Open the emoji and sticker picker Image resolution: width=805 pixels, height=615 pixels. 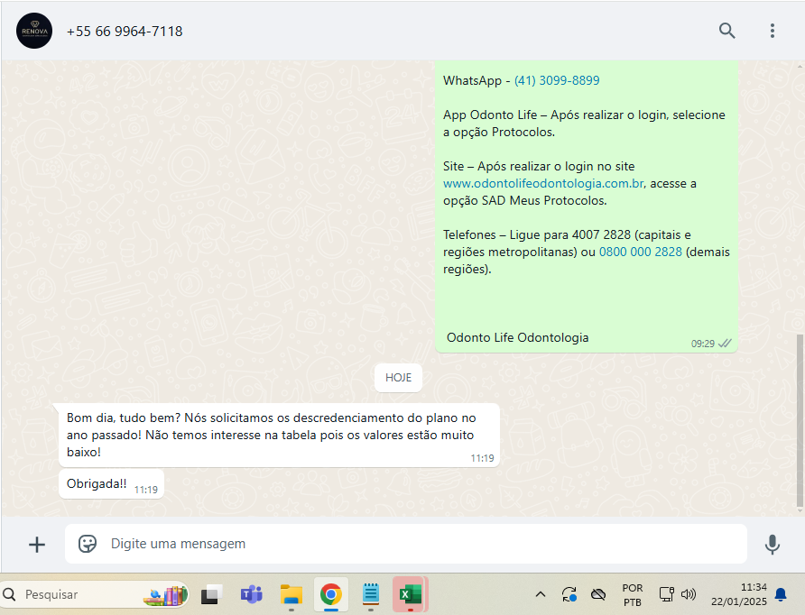[x=88, y=544]
